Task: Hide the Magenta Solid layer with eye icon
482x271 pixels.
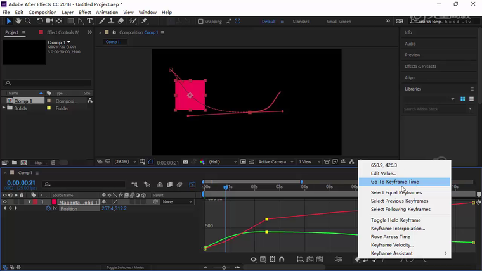Action: pos(5,202)
